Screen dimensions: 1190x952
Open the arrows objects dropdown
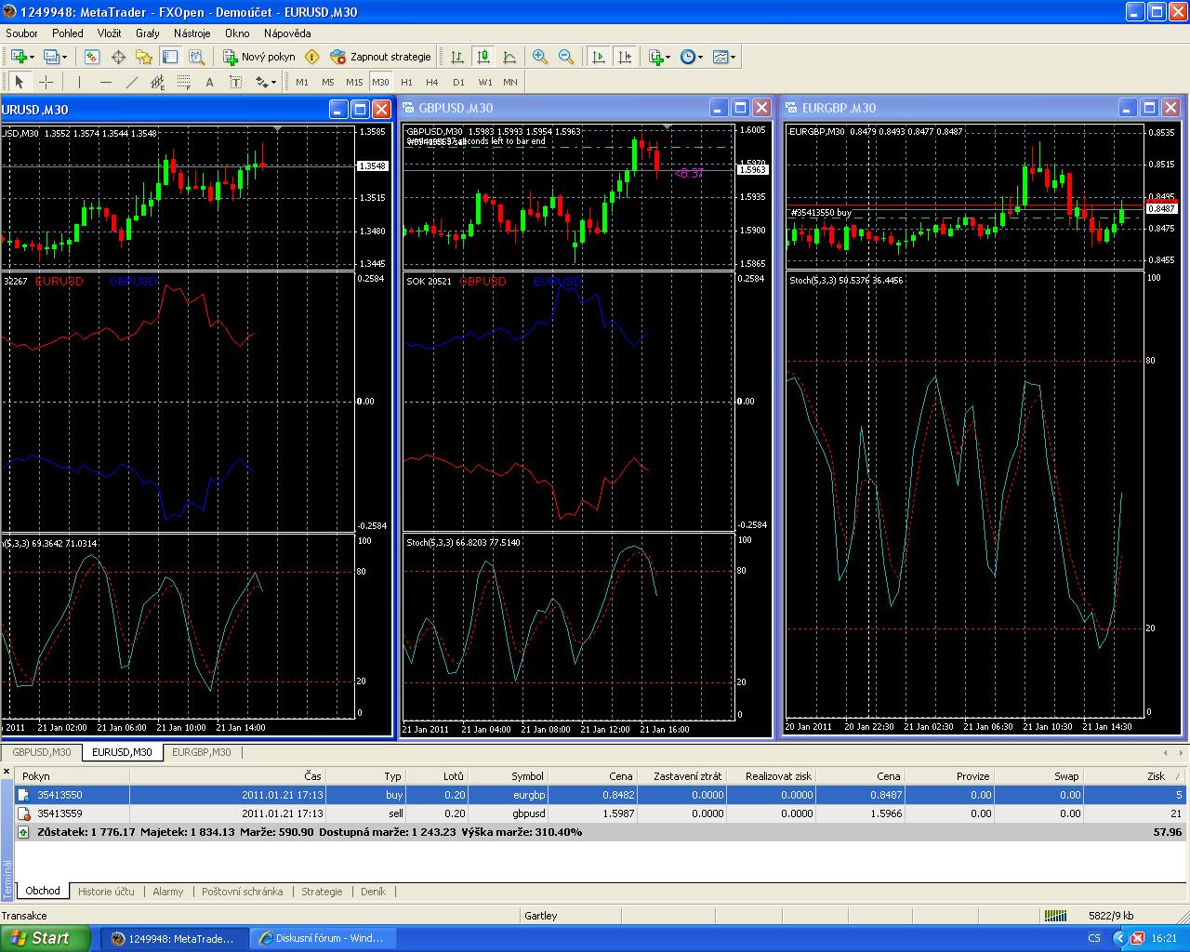(265, 82)
